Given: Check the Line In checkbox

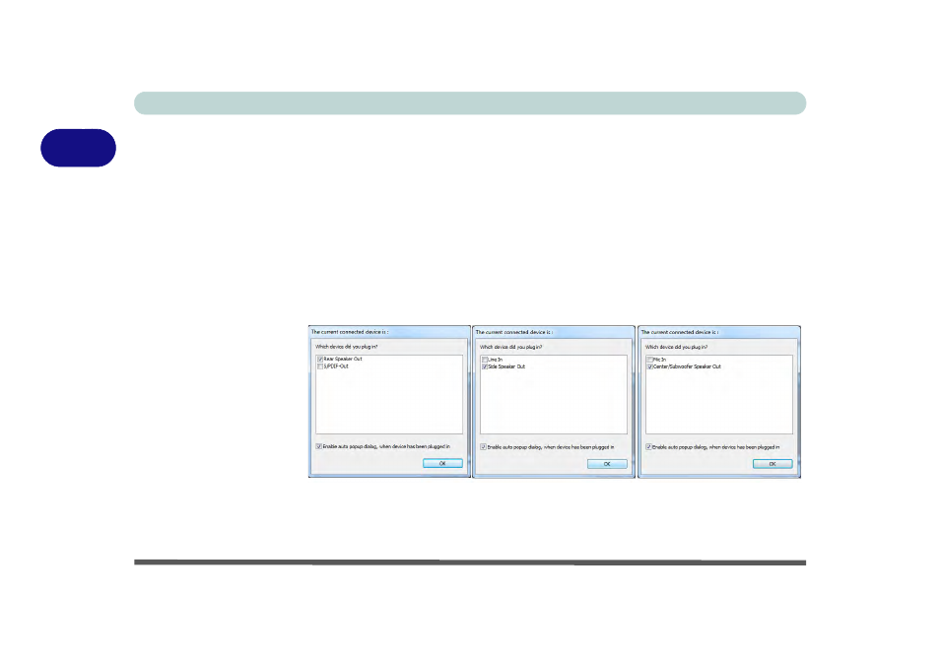Looking at the screenshot, I should pyautogui.click(x=485, y=360).
